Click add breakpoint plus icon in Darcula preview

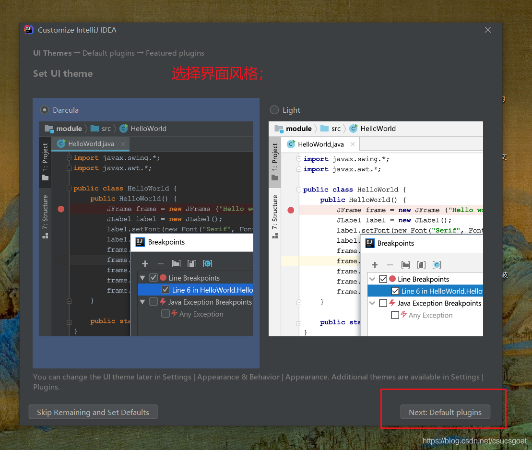pyautogui.click(x=145, y=264)
